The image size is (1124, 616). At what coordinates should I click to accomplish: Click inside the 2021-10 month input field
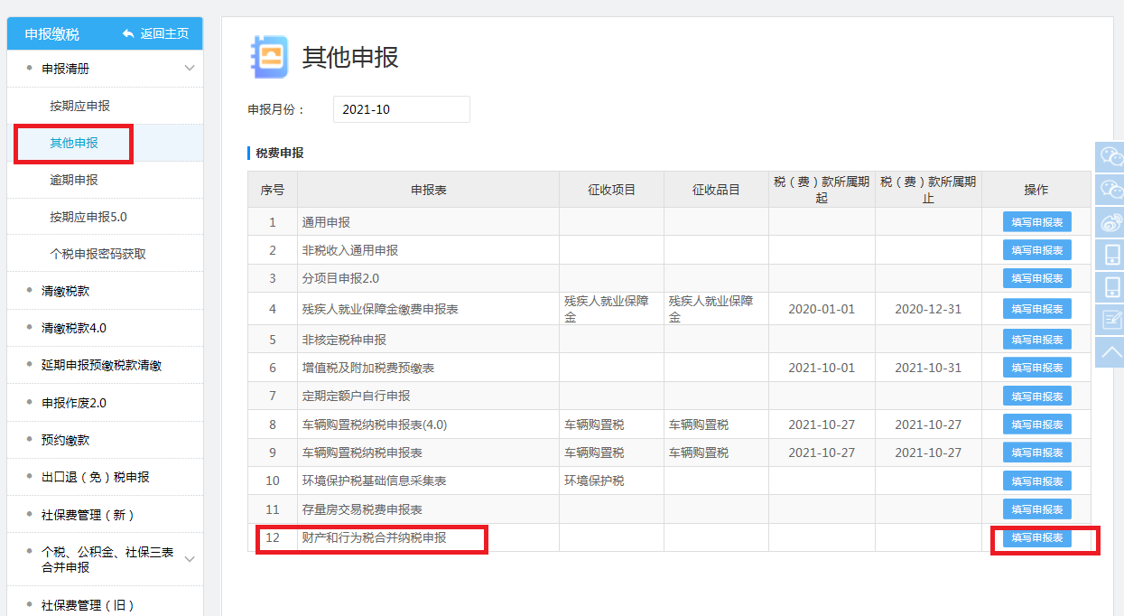(402, 108)
